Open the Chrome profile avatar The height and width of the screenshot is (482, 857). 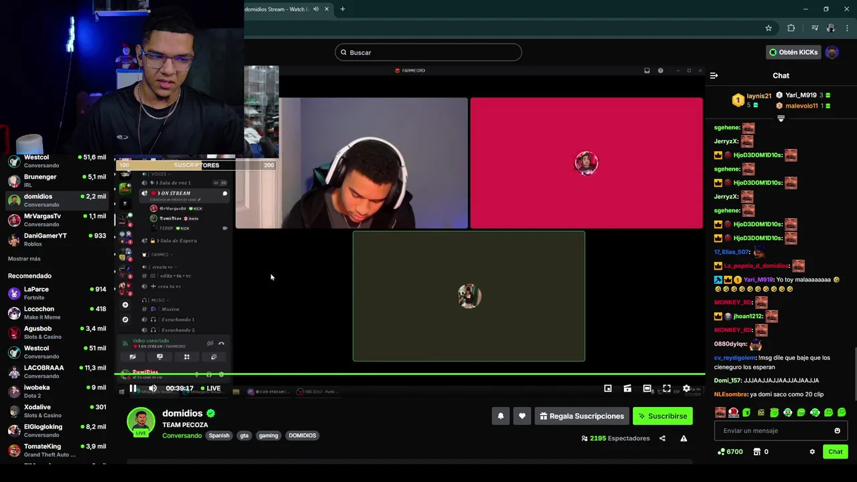(x=831, y=28)
